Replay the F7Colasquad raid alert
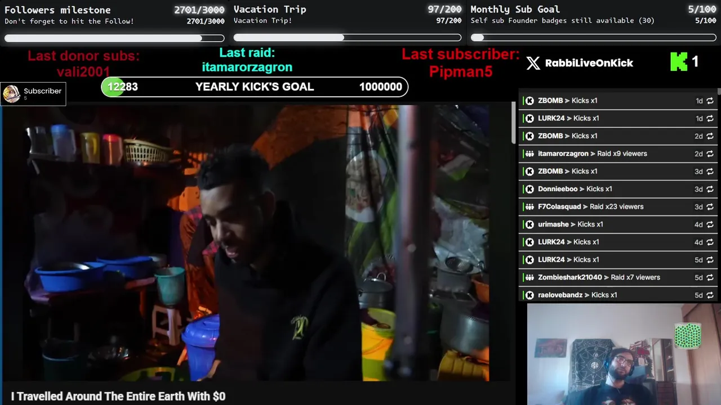 click(x=710, y=206)
